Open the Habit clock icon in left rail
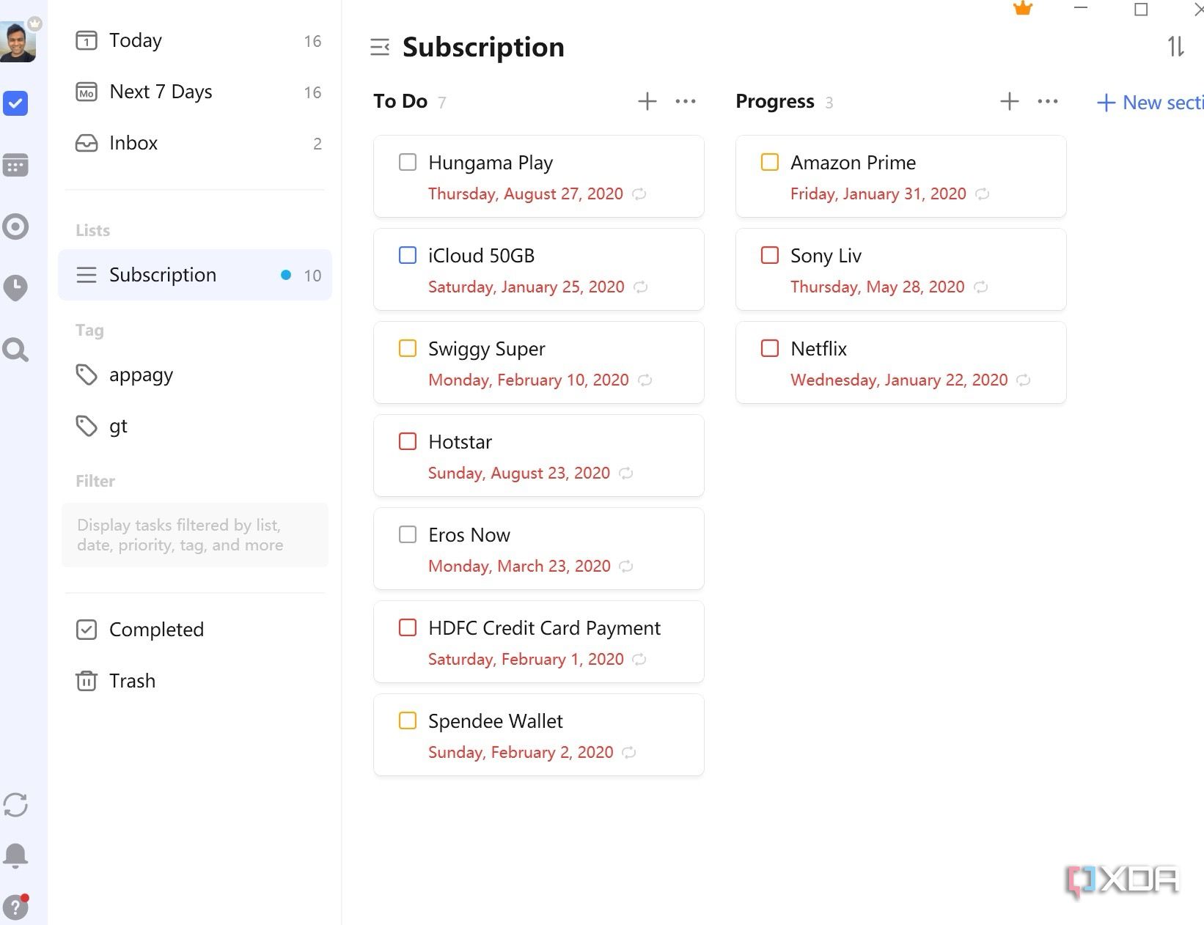 coord(15,288)
